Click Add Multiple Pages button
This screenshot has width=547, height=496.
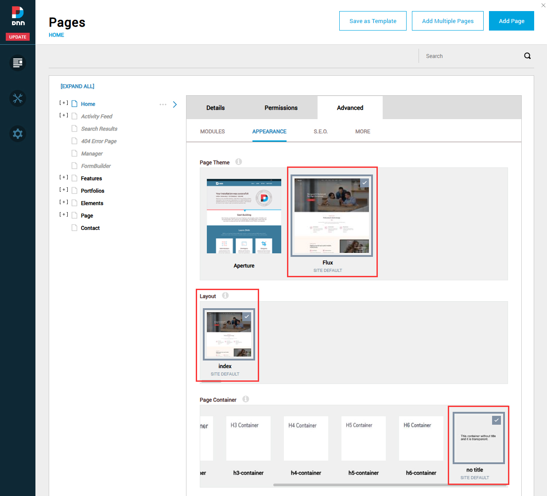pos(448,21)
